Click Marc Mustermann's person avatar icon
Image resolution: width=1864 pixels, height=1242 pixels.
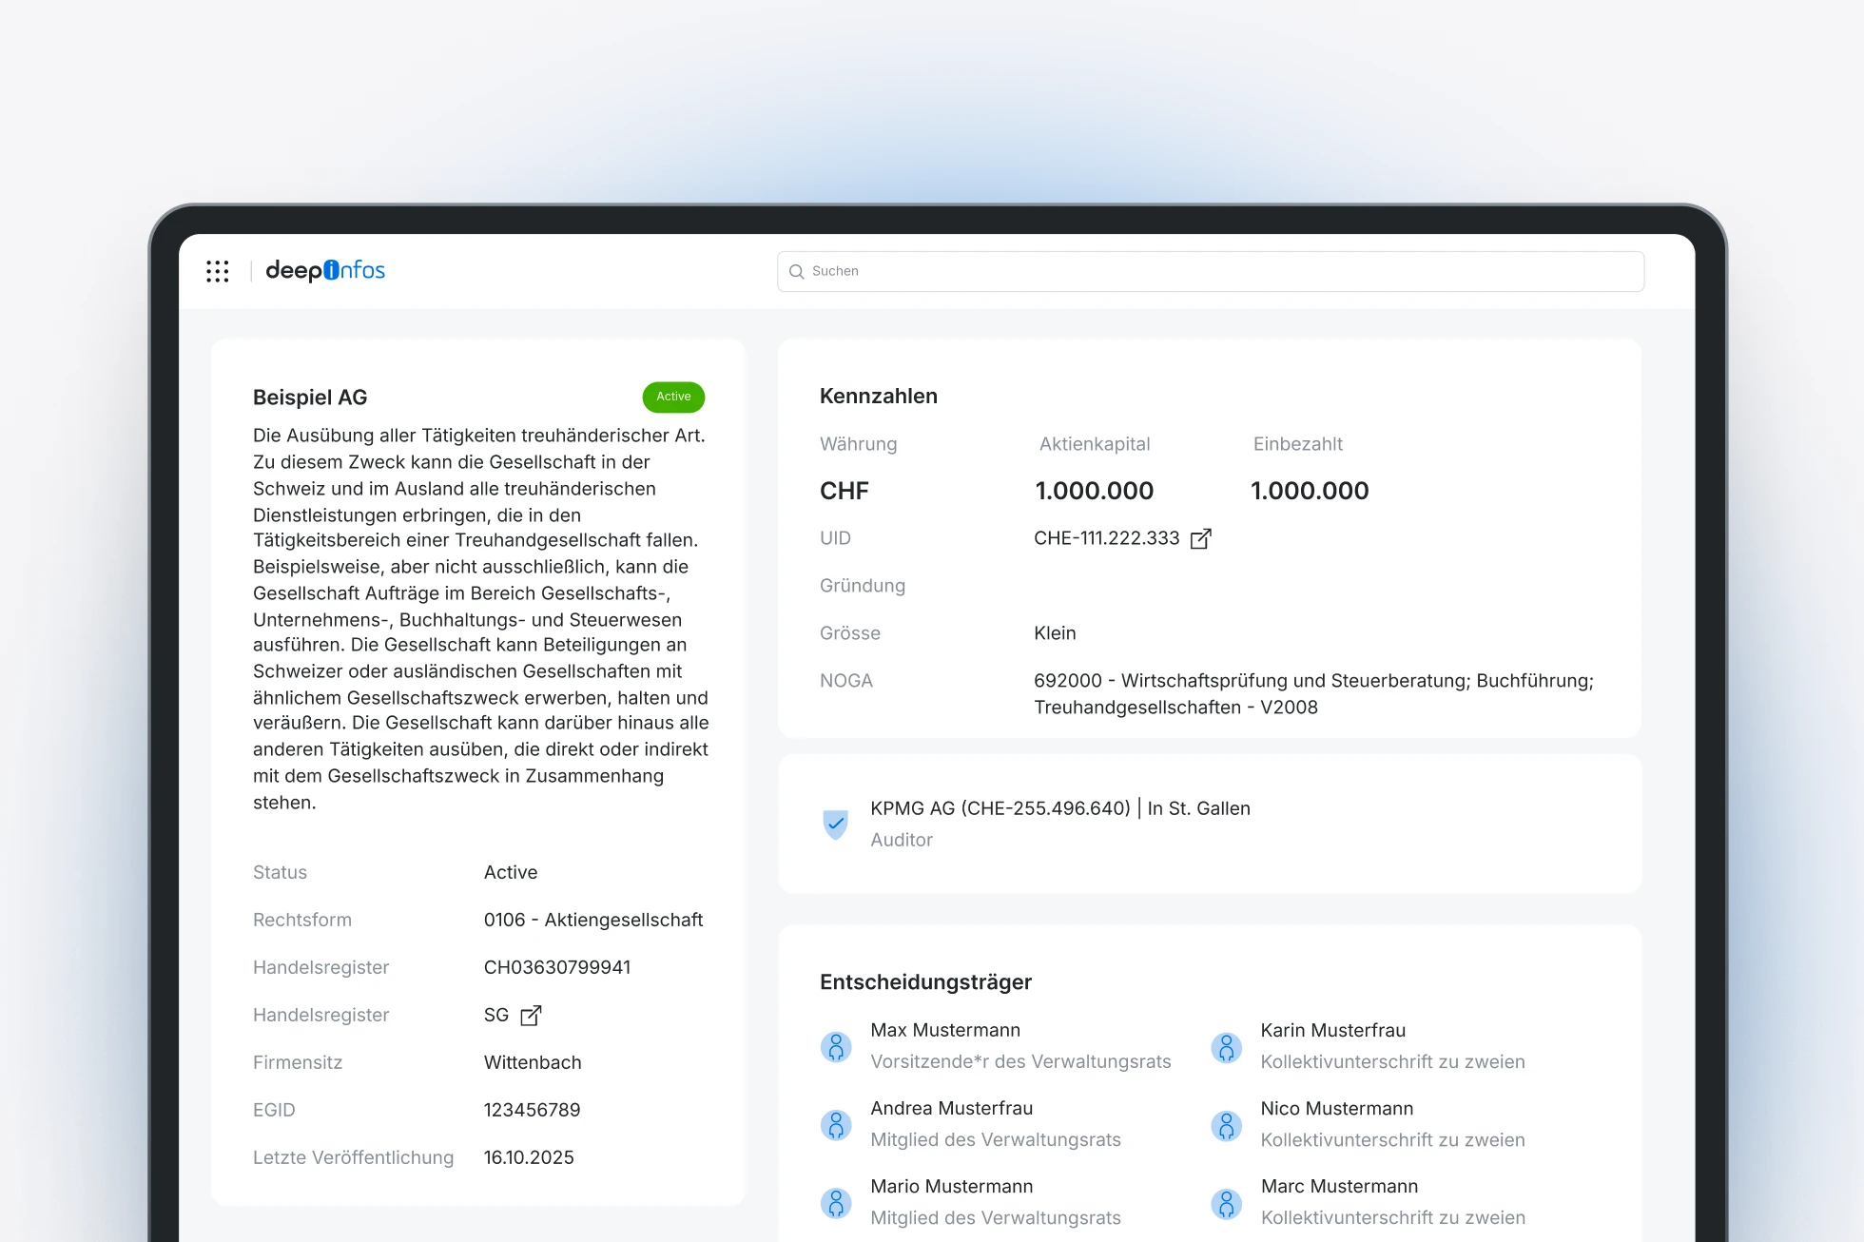pyautogui.click(x=1226, y=1203)
